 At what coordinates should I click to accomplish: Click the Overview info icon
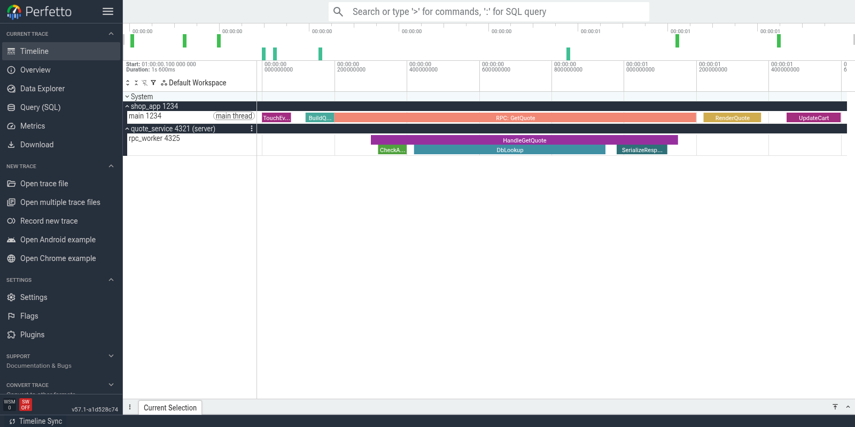11,70
